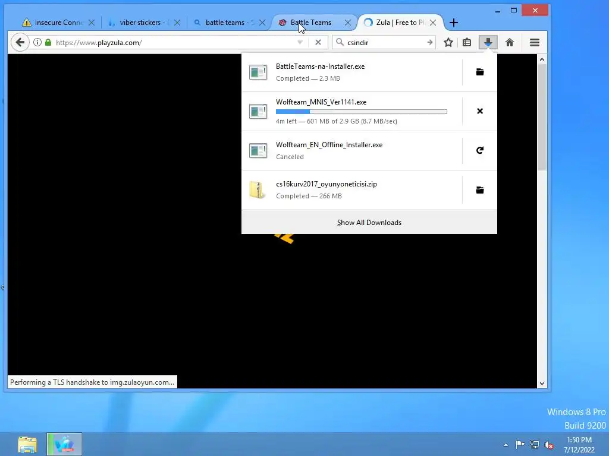
Task: Open the hamburger menu
Action: 535,42
